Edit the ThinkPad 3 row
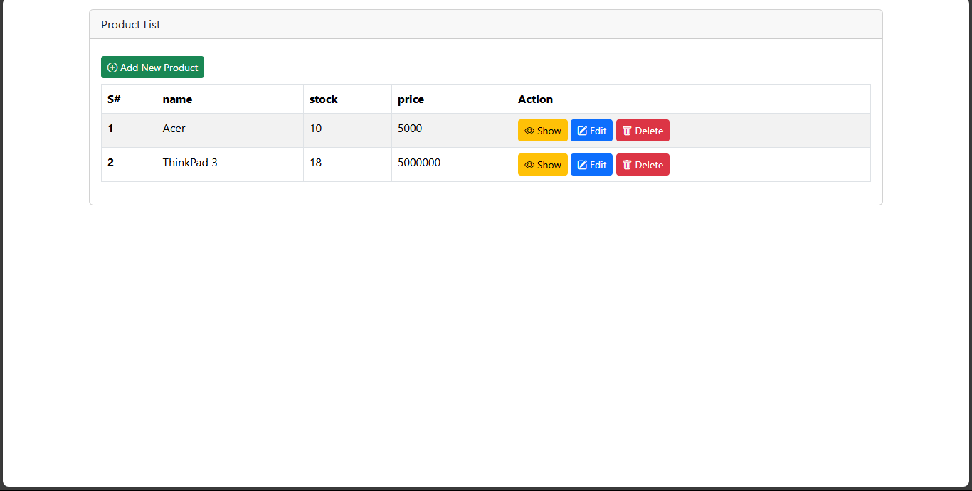 pos(591,165)
